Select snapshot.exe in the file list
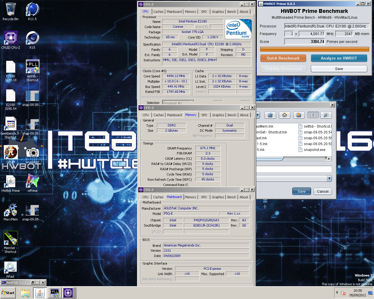The image size is (374, 299). pos(312,150)
